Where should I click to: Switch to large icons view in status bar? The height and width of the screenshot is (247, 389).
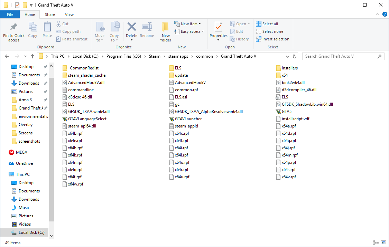383,242
